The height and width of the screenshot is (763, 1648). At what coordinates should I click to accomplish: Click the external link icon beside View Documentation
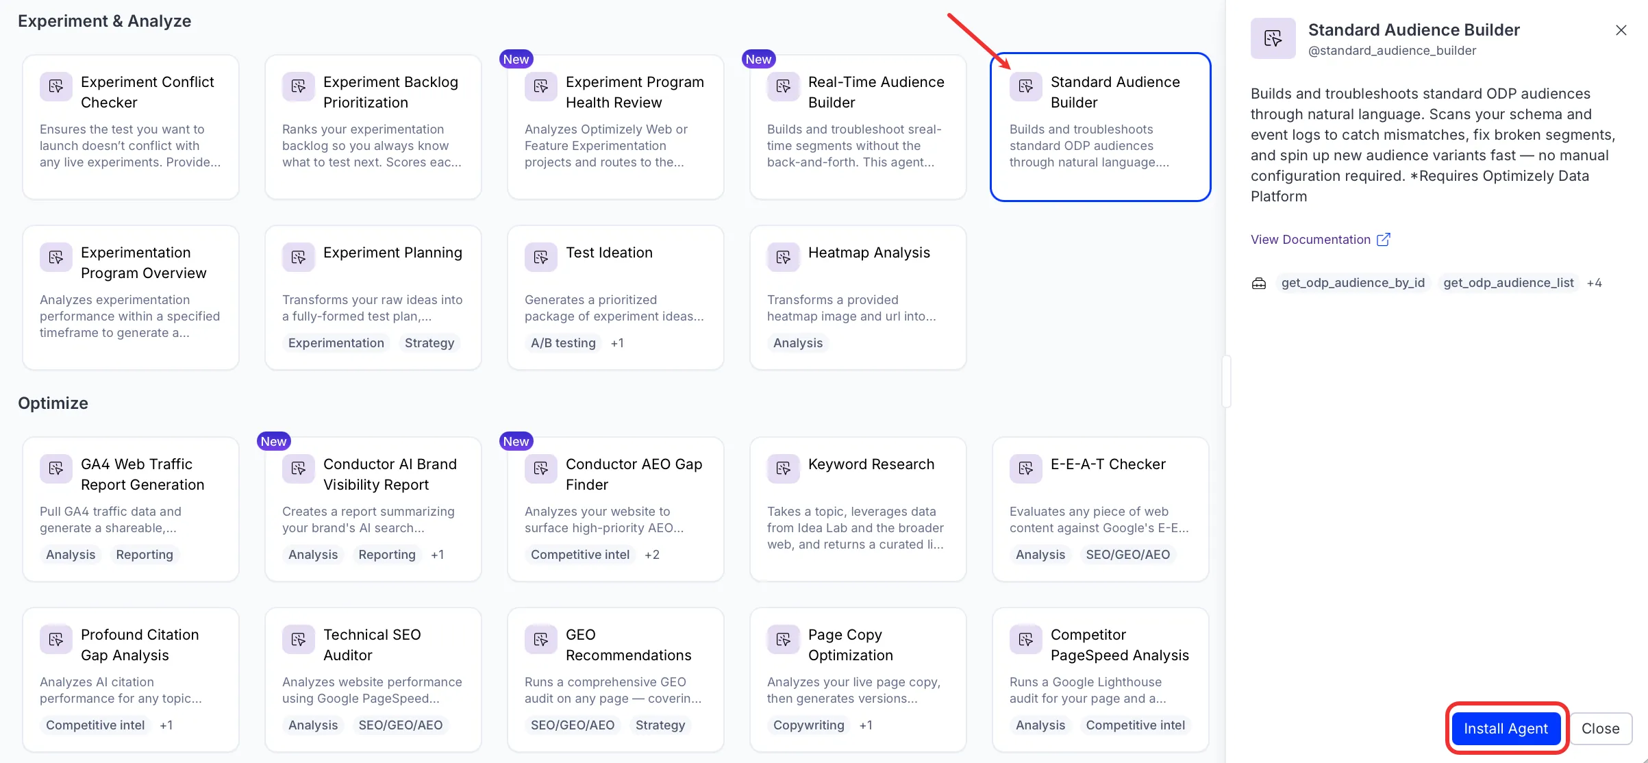[x=1384, y=240]
